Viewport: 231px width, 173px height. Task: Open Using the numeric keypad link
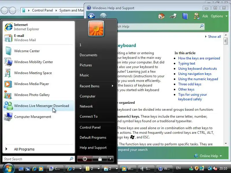(x=198, y=79)
